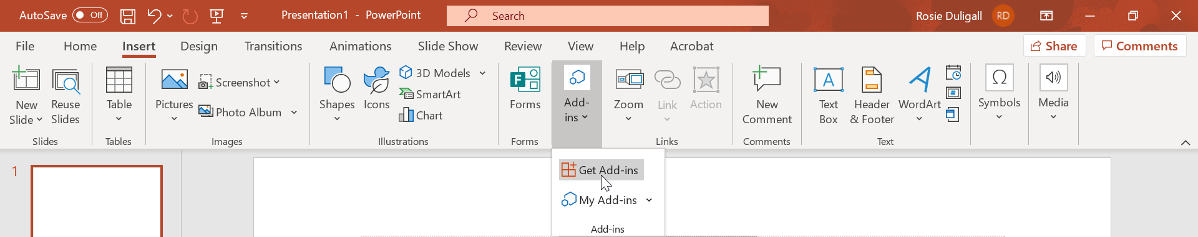The image size is (1198, 237).
Task: Save the presentation with the disk icon
Action: (x=128, y=16)
